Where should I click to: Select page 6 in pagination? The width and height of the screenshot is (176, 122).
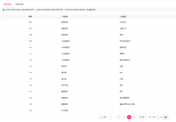point(118,117)
